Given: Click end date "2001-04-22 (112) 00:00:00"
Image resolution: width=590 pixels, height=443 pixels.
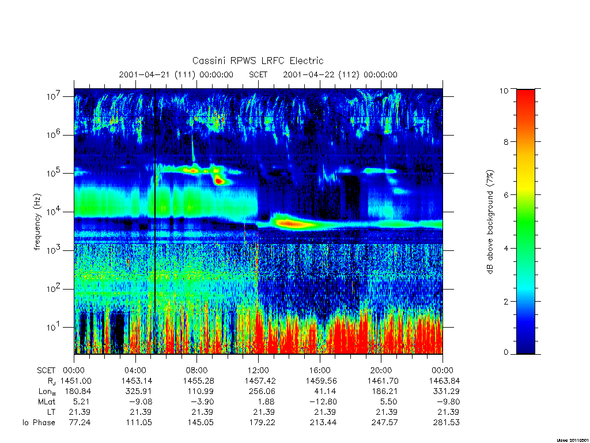Looking at the screenshot, I should click(340, 74).
